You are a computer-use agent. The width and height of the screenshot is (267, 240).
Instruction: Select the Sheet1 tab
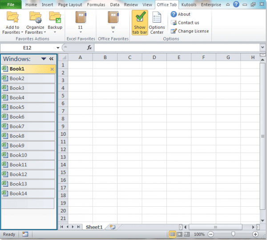click(94, 227)
